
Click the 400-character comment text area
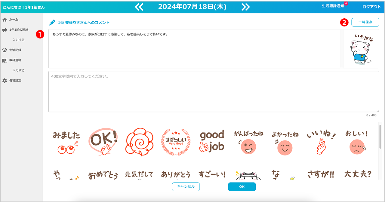pos(214,92)
